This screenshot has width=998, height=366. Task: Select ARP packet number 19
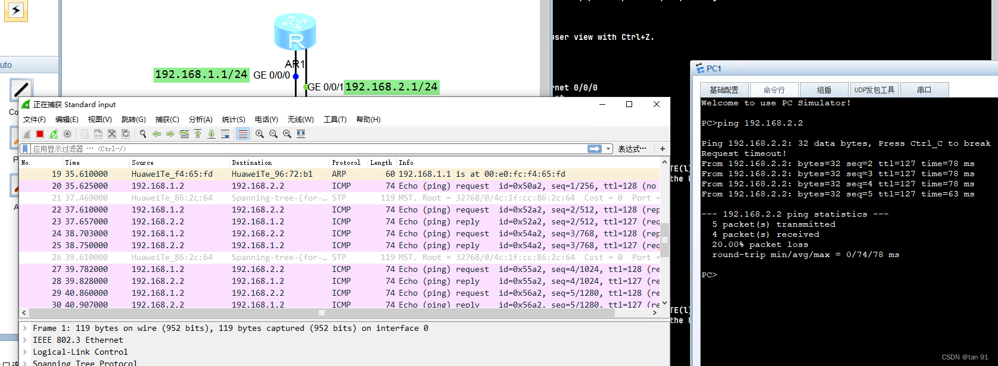(340, 174)
